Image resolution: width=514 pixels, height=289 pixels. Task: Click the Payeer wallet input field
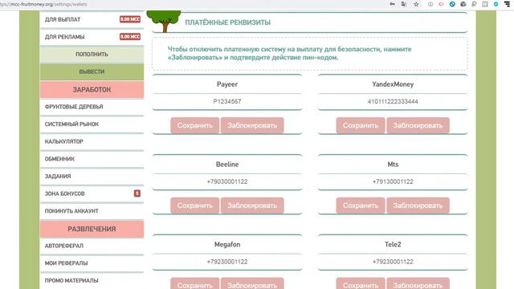[227, 102]
